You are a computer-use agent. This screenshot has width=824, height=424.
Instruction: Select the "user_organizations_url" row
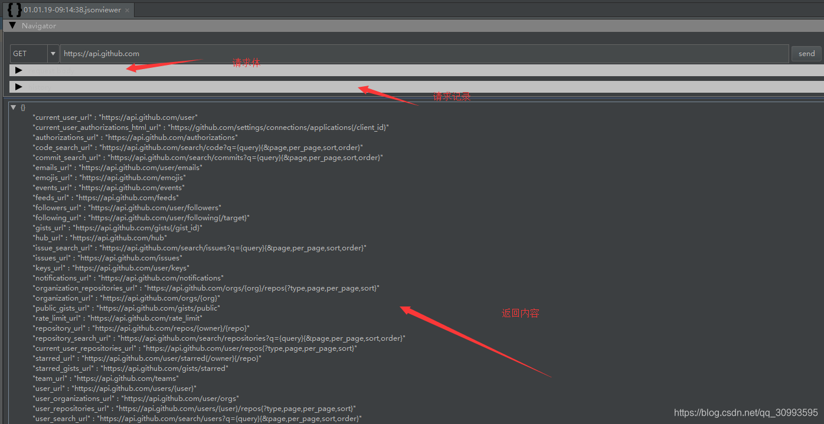click(136, 399)
